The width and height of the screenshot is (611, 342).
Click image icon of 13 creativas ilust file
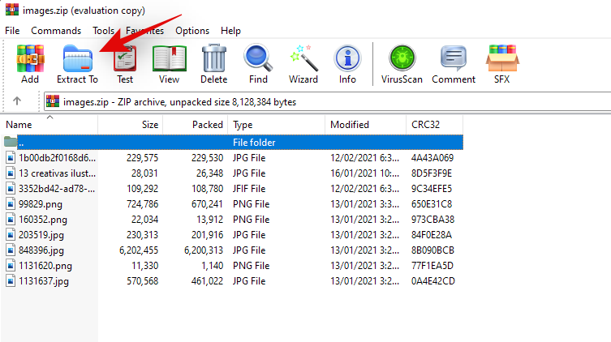point(11,173)
